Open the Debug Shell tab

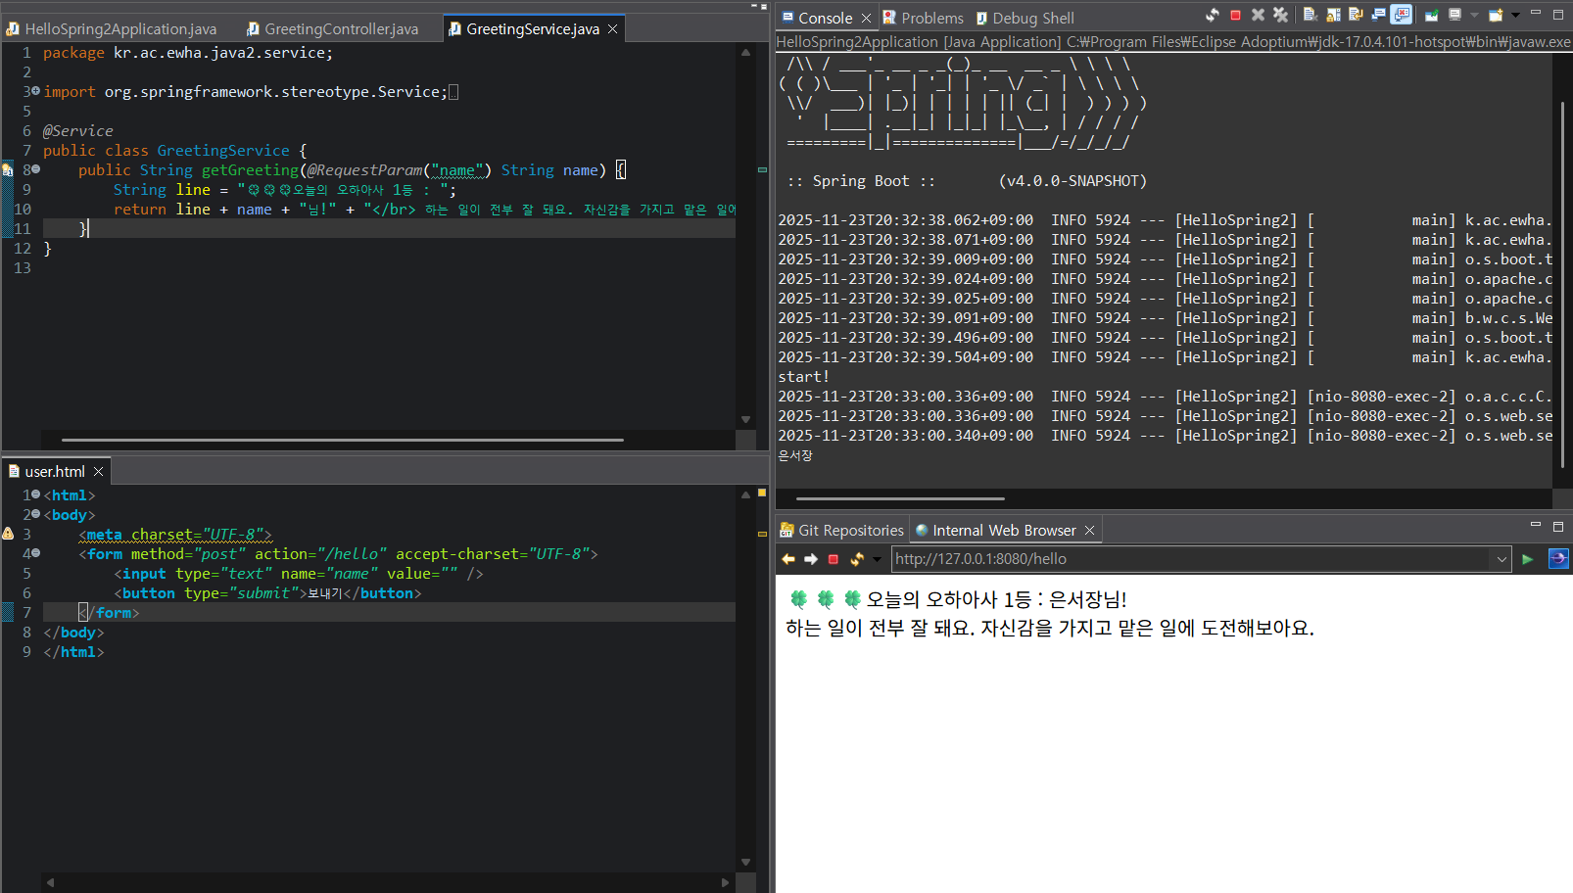(1025, 18)
